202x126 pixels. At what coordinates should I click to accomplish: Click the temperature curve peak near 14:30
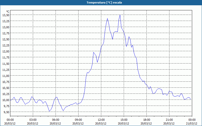pyautogui.click(x=120, y=15)
